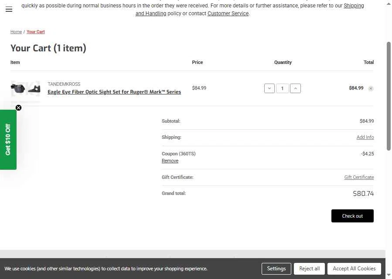Open the Eagle Eye Fiber Optic Sight Set link
This screenshot has width=392, height=279.
pyautogui.click(x=114, y=92)
